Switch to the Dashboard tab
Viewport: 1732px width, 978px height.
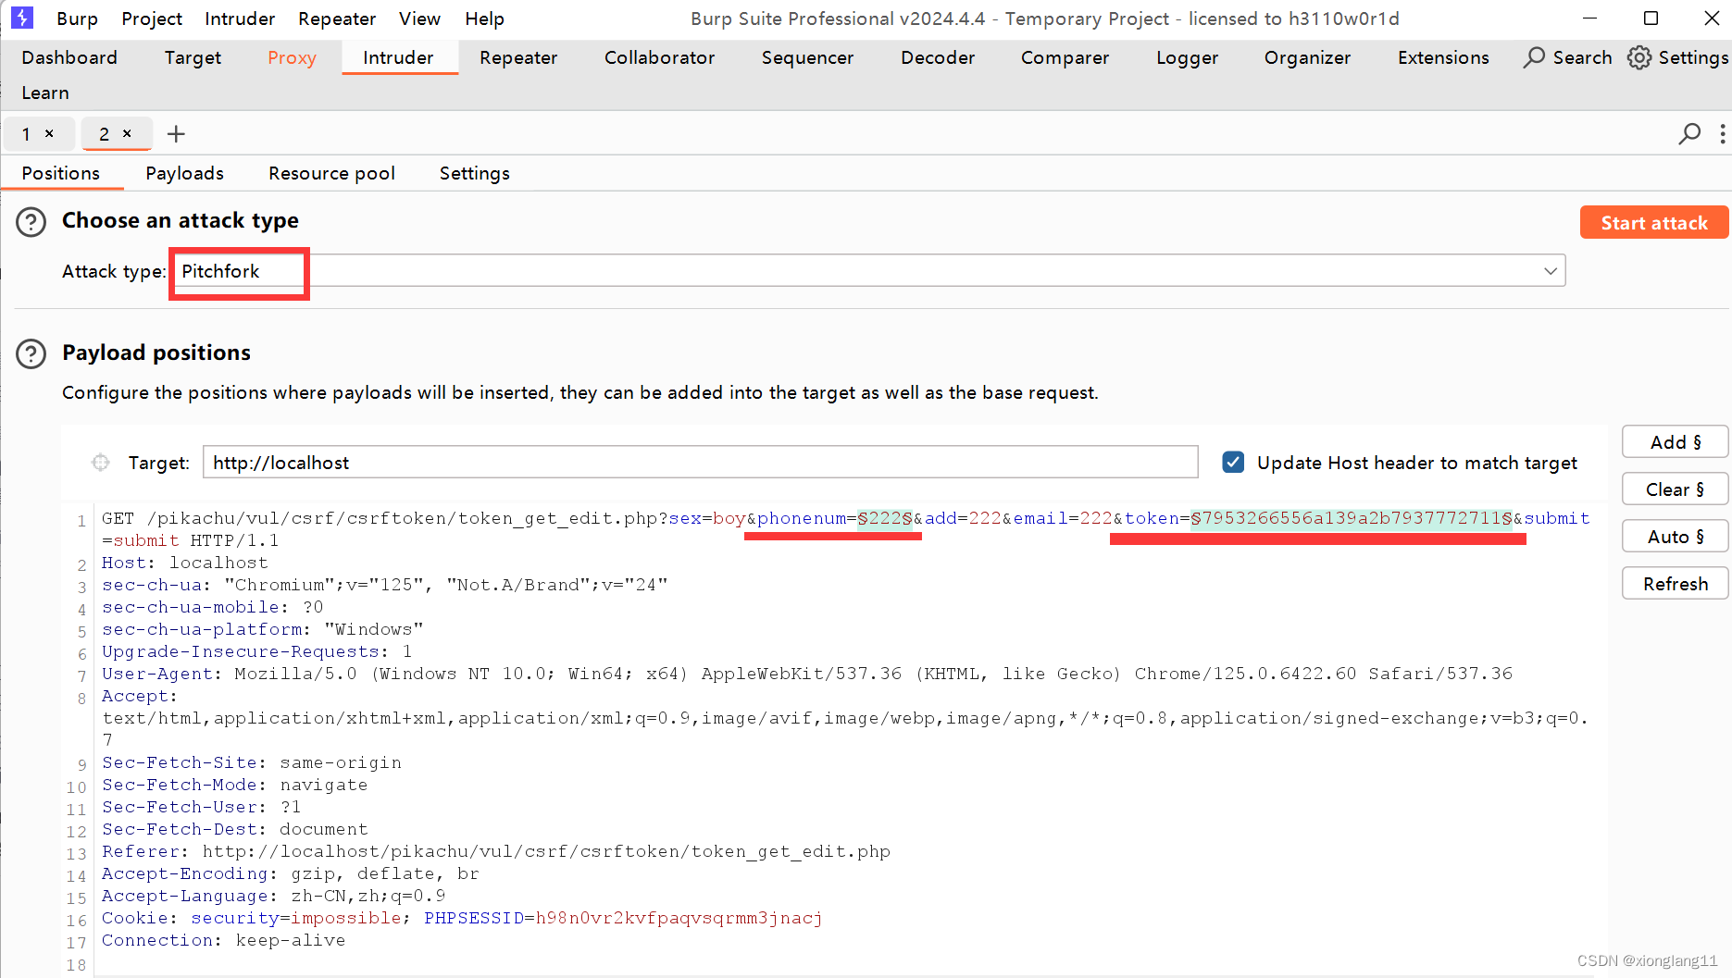pyautogui.click(x=69, y=57)
